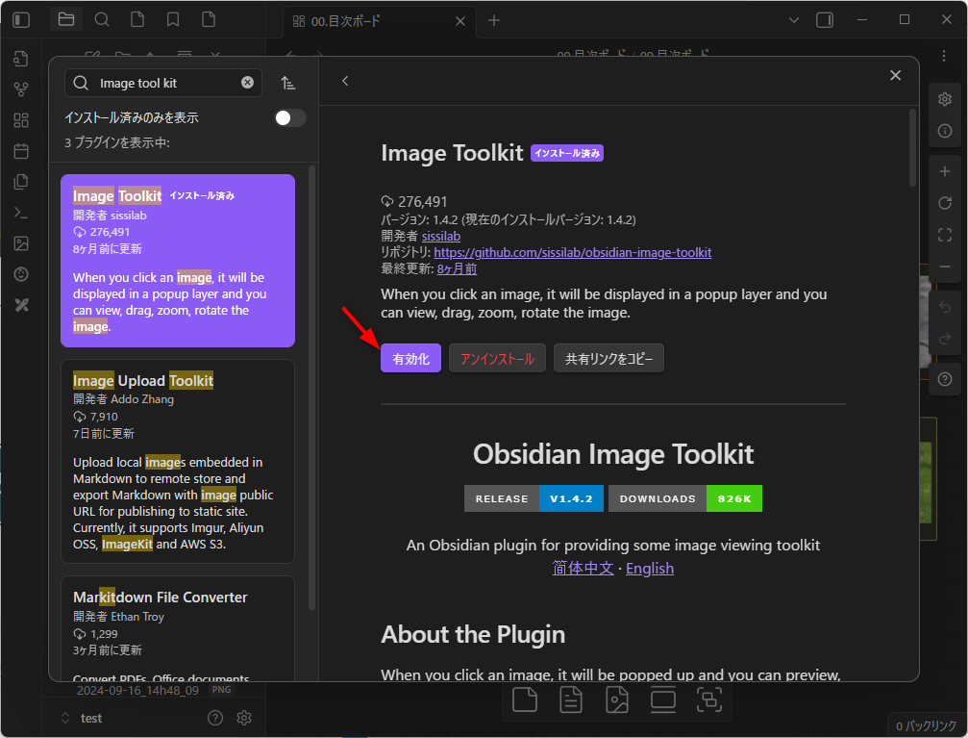The width and height of the screenshot is (968, 738).
Task: Open templates ribbon icon
Action: [x=21, y=182]
